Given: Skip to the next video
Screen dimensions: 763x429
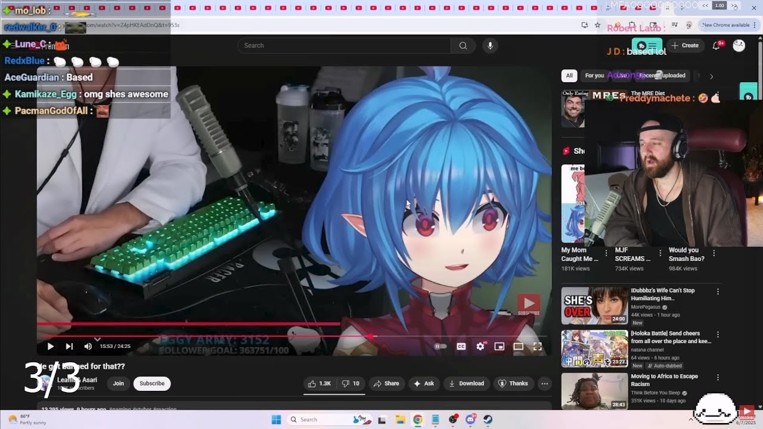Looking at the screenshot, I should pyautogui.click(x=69, y=346).
